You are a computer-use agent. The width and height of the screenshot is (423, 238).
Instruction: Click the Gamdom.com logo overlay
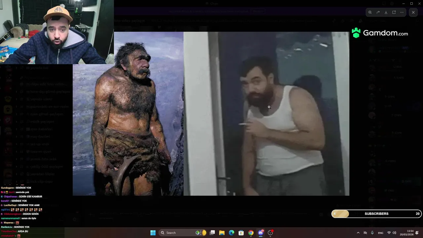coord(380,33)
